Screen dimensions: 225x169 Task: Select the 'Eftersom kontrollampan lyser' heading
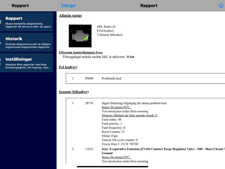click(81, 52)
